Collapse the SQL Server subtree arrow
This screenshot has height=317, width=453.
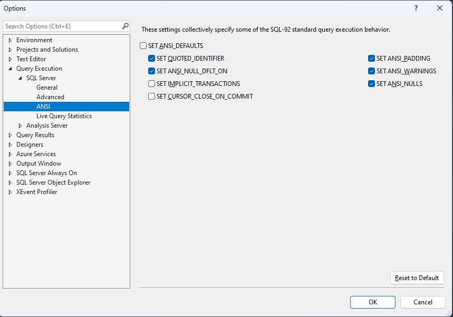point(20,78)
